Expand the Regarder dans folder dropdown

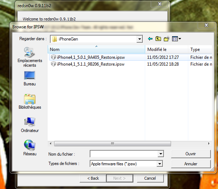[139, 39]
